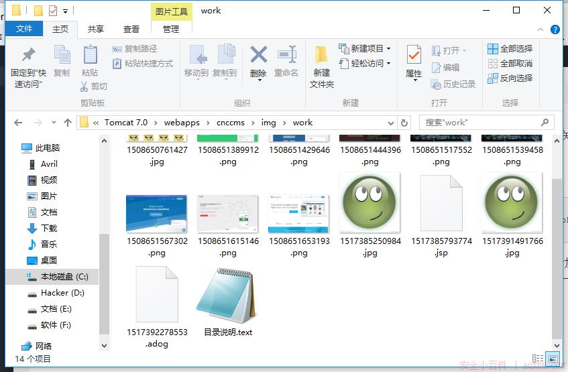568x372 pixels.
Task: Click the file list scroll down arrow
Action: 557,346
